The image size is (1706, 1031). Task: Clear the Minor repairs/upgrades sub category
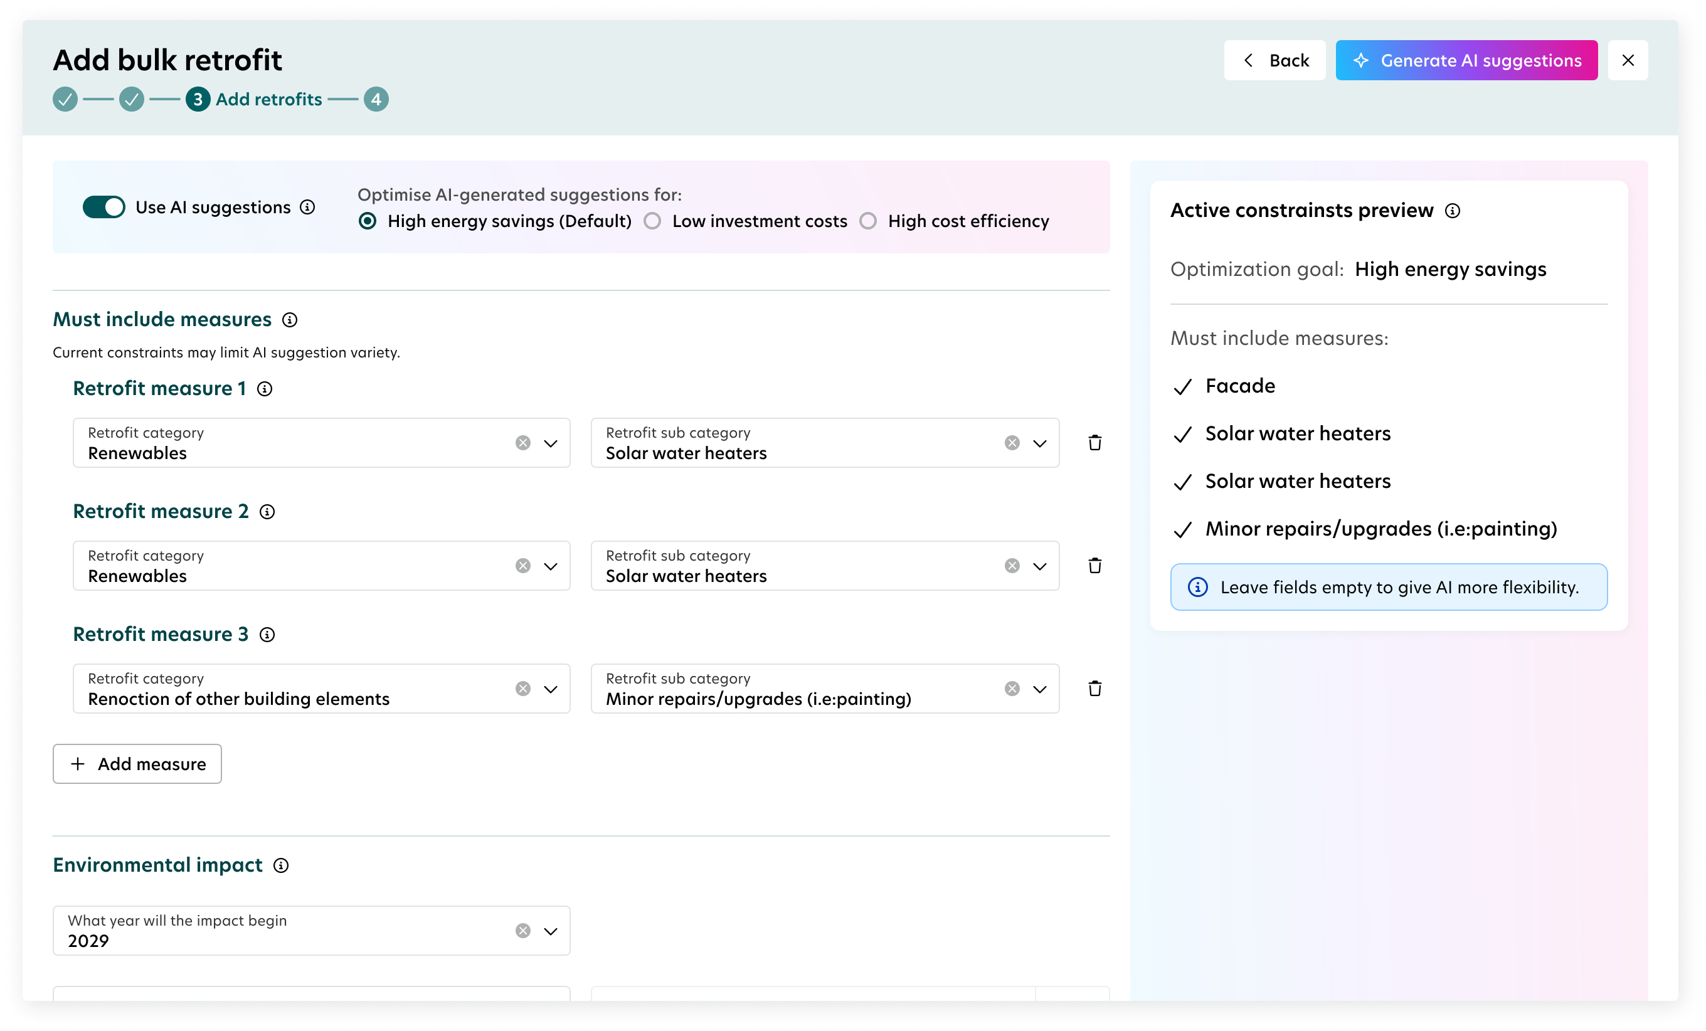click(x=1012, y=688)
